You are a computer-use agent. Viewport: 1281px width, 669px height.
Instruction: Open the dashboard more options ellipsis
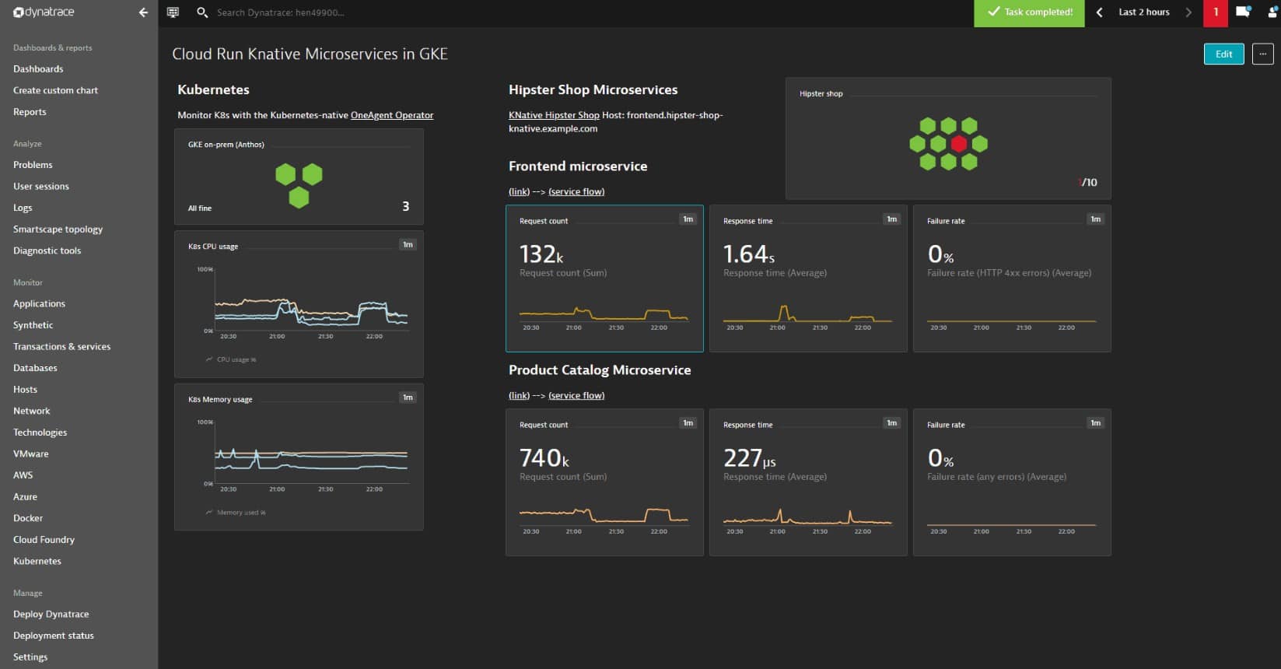[1262, 54]
